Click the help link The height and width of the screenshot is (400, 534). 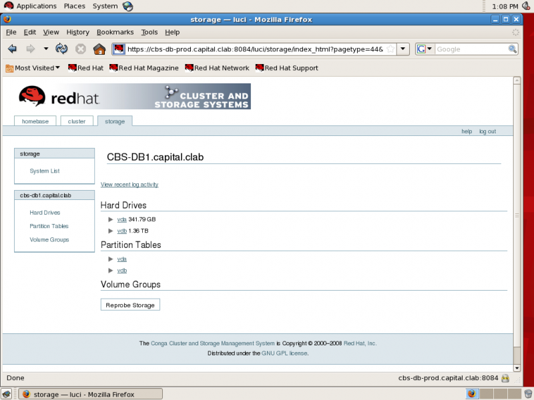[467, 131]
